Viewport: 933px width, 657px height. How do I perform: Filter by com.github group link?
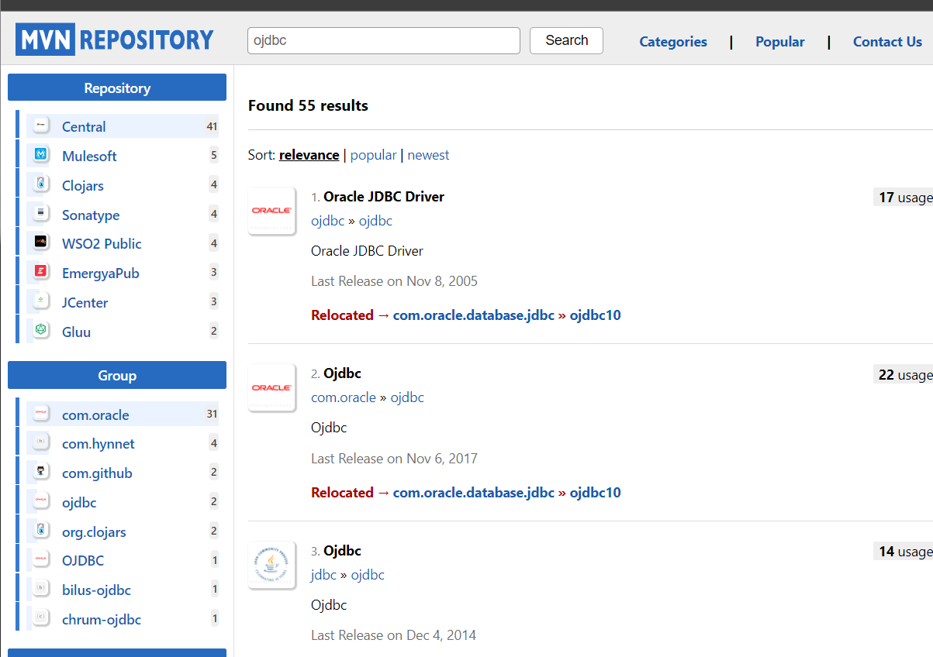tap(97, 473)
